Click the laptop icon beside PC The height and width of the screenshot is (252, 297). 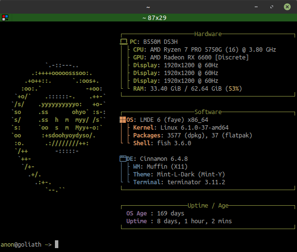(123, 42)
